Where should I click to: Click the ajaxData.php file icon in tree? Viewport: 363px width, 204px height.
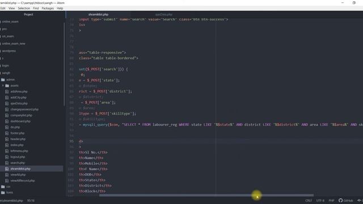point(7,104)
